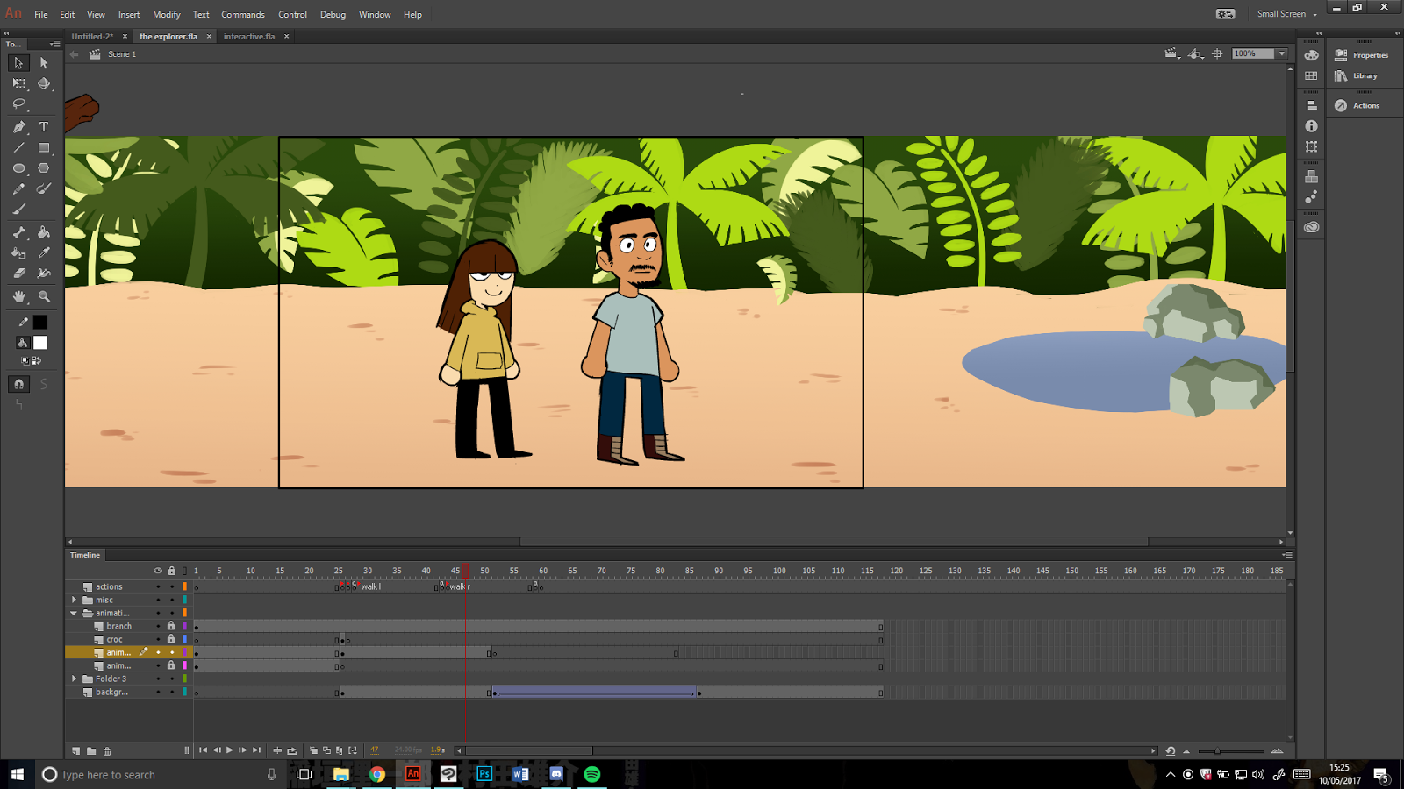Select the Pen tool in the toolbar

coord(18,126)
